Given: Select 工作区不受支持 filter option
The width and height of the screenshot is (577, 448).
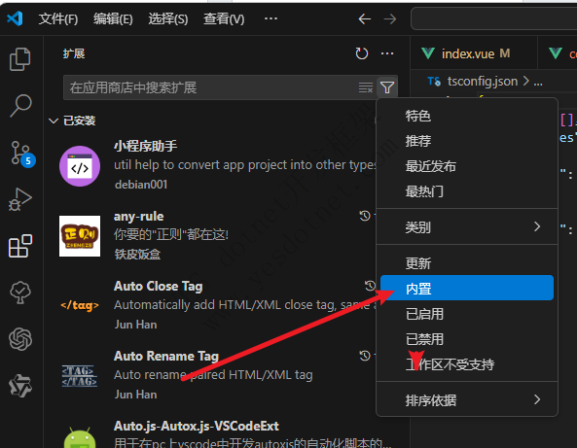Looking at the screenshot, I should pyautogui.click(x=467, y=364).
